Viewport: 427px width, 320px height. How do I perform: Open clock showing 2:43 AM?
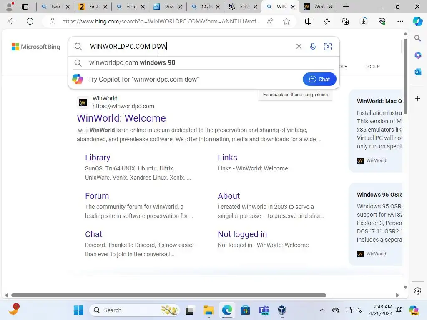[381, 310]
